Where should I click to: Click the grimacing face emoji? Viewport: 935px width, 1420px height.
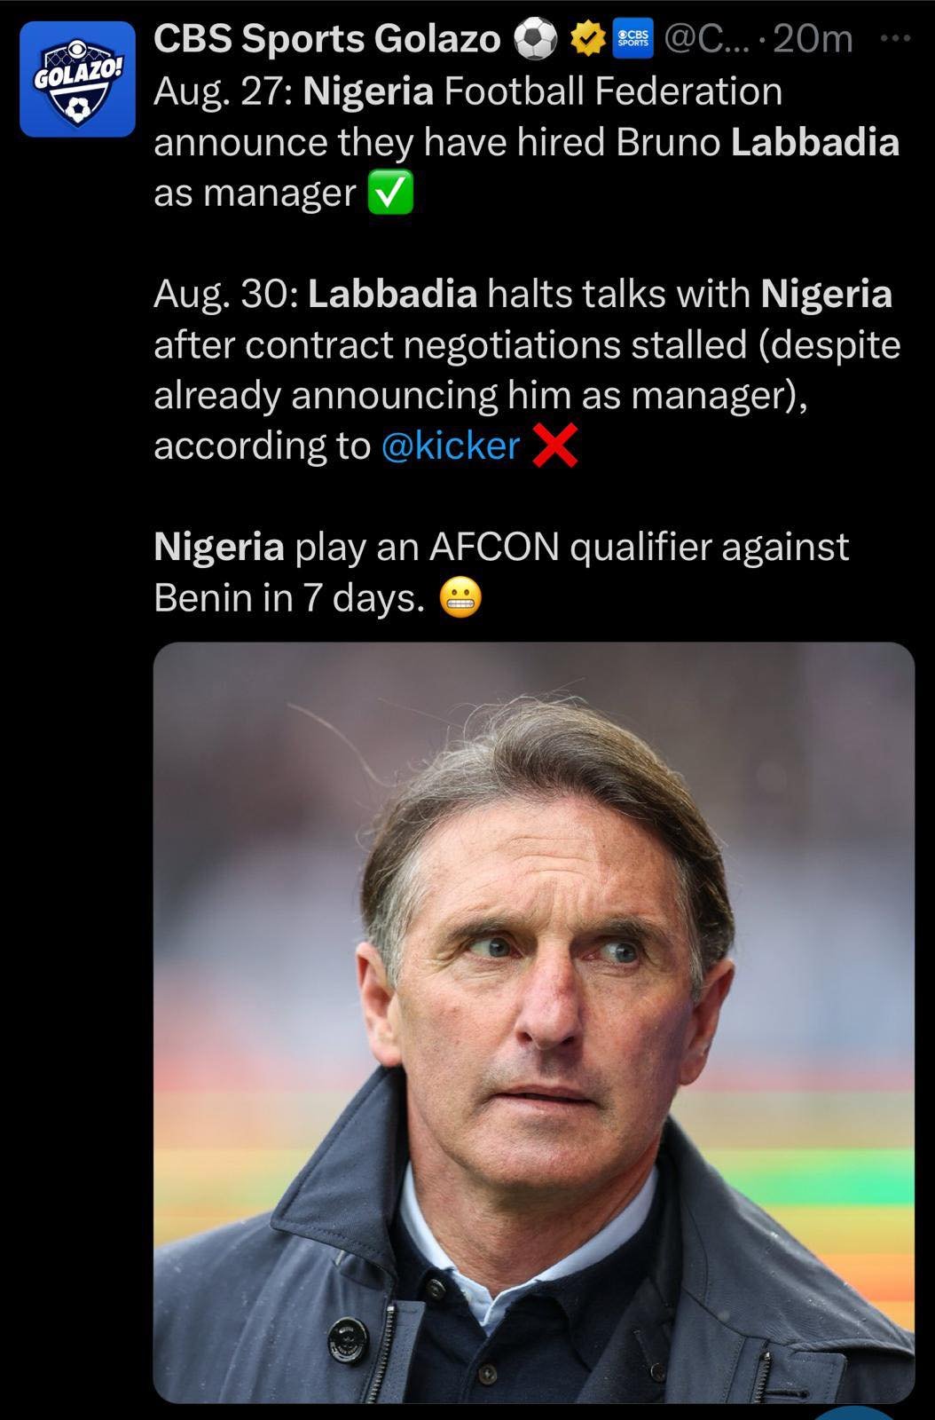pyautogui.click(x=461, y=599)
